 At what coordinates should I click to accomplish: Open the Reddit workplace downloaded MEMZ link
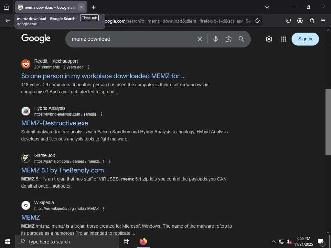point(103,76)
